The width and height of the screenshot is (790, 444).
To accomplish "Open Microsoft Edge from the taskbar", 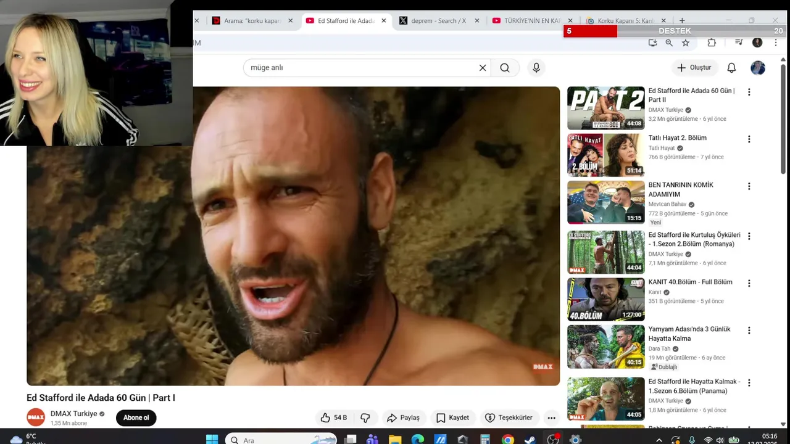I will tap(418, 440).
